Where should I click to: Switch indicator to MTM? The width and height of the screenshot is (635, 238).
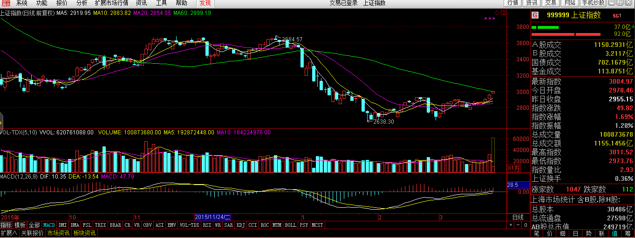pos(277,225)
